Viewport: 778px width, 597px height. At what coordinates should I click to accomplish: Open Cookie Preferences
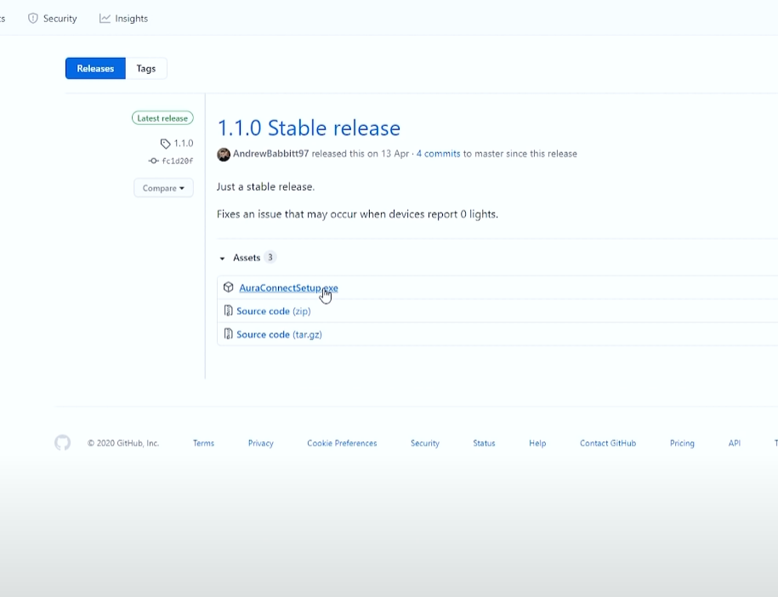[x=342, y=443]
